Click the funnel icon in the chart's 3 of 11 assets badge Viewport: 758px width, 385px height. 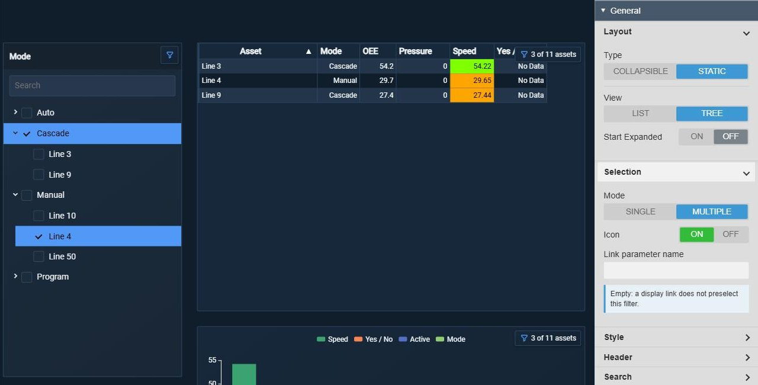524,338
